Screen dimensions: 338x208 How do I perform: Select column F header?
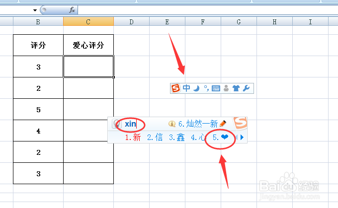pos(203,22)
